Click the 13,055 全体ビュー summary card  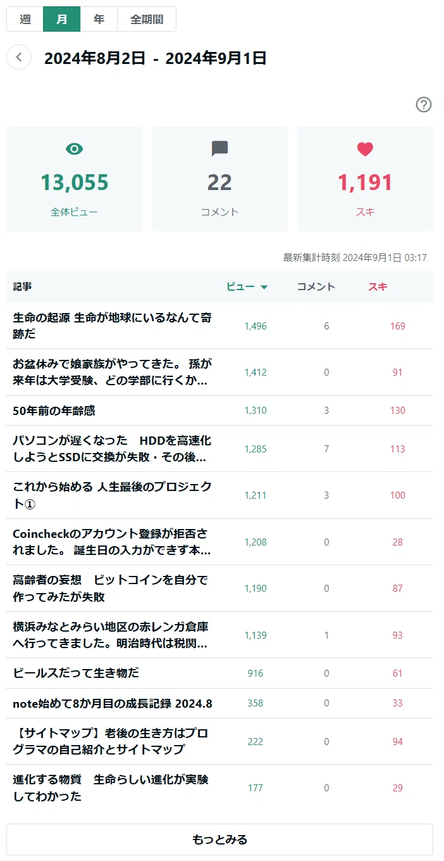tap(75, 179)
